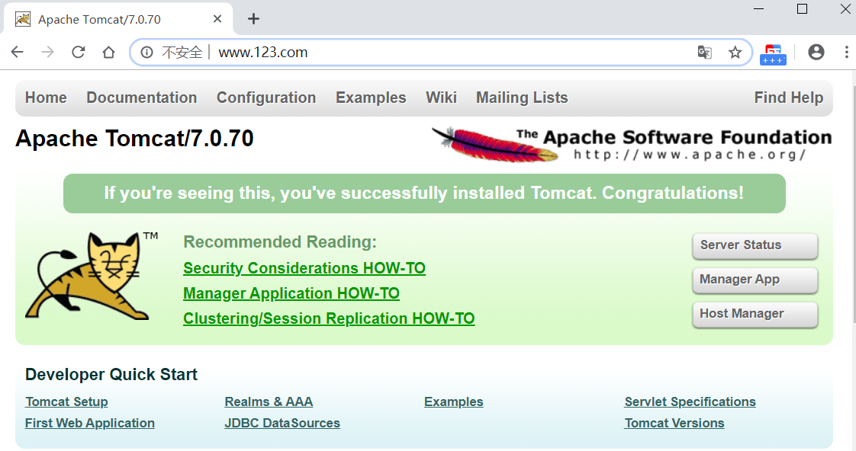
Task: Bookmark this page with the star icon
Action: [x=735, y=53]
